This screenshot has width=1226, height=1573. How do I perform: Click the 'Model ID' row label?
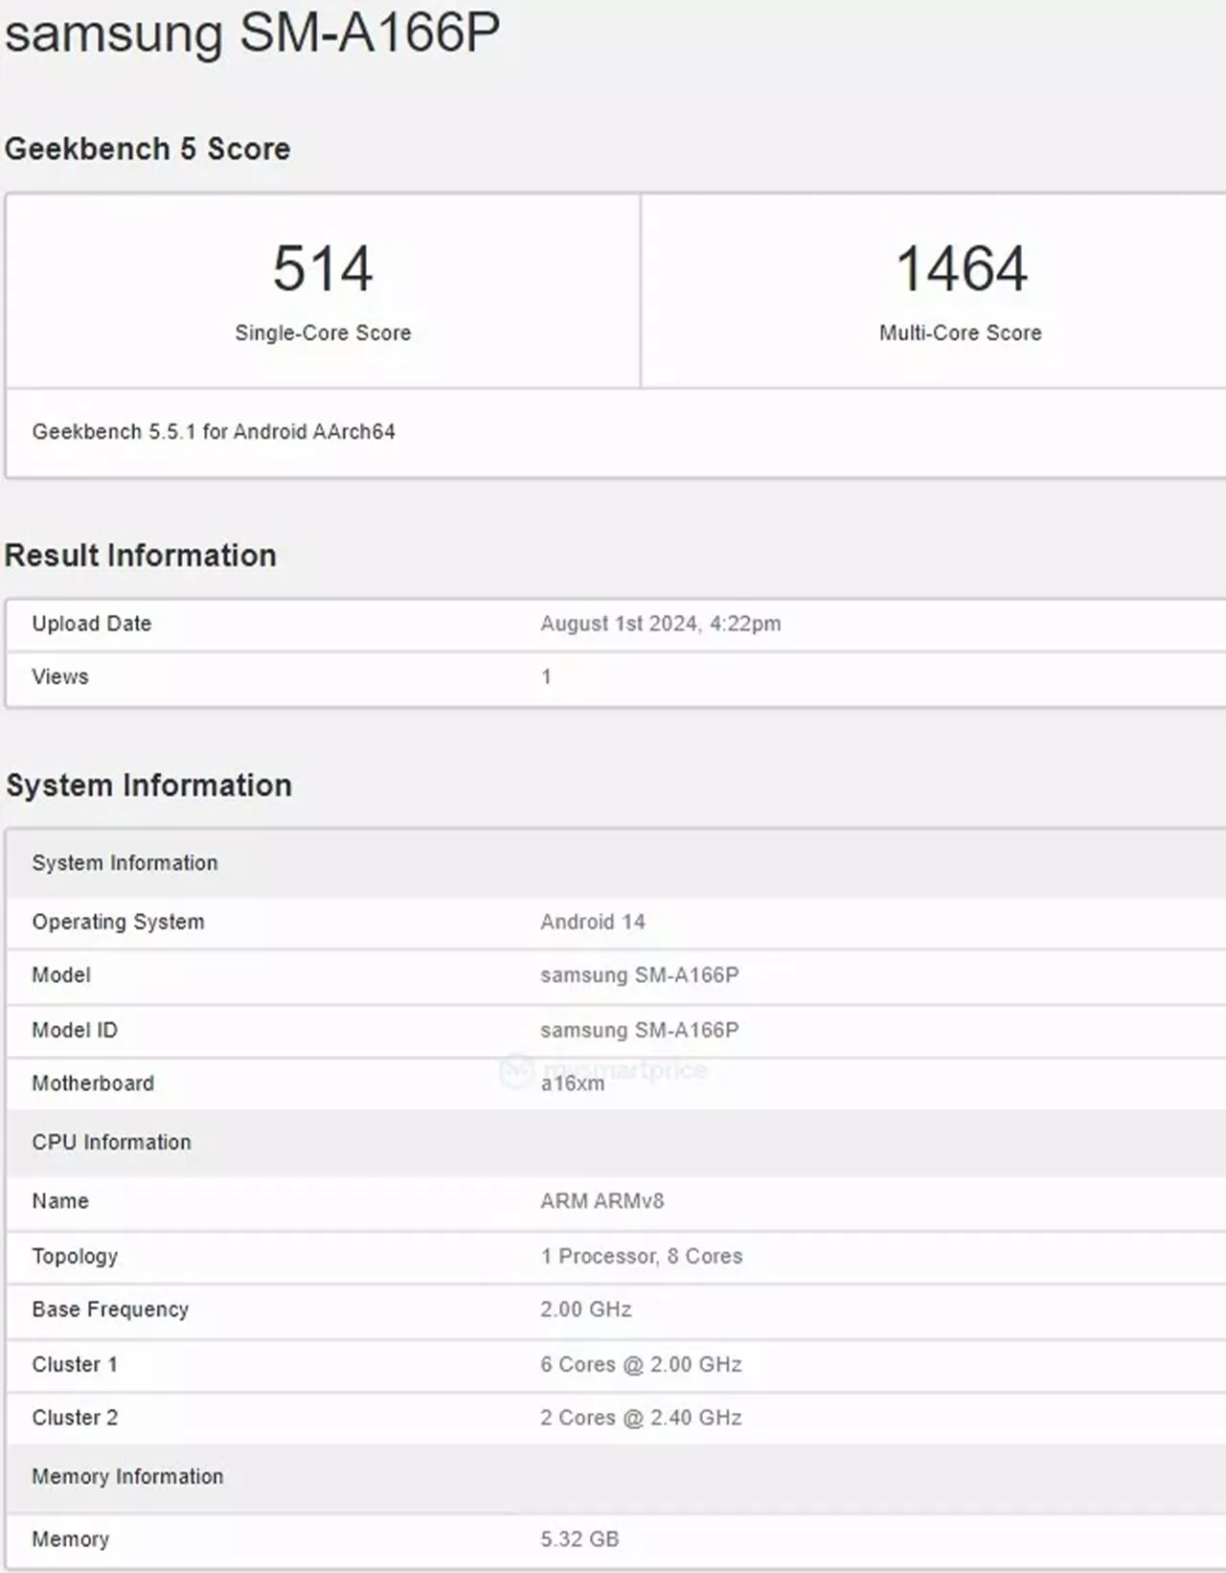click(75, 1030)
